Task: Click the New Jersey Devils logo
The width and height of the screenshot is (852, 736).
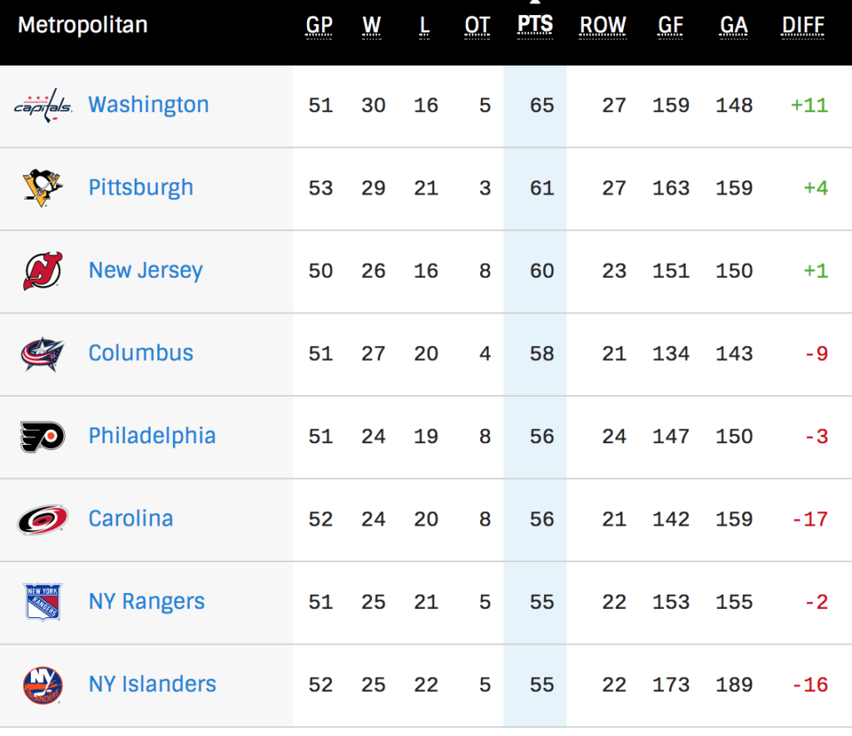Action: (42, 270)
